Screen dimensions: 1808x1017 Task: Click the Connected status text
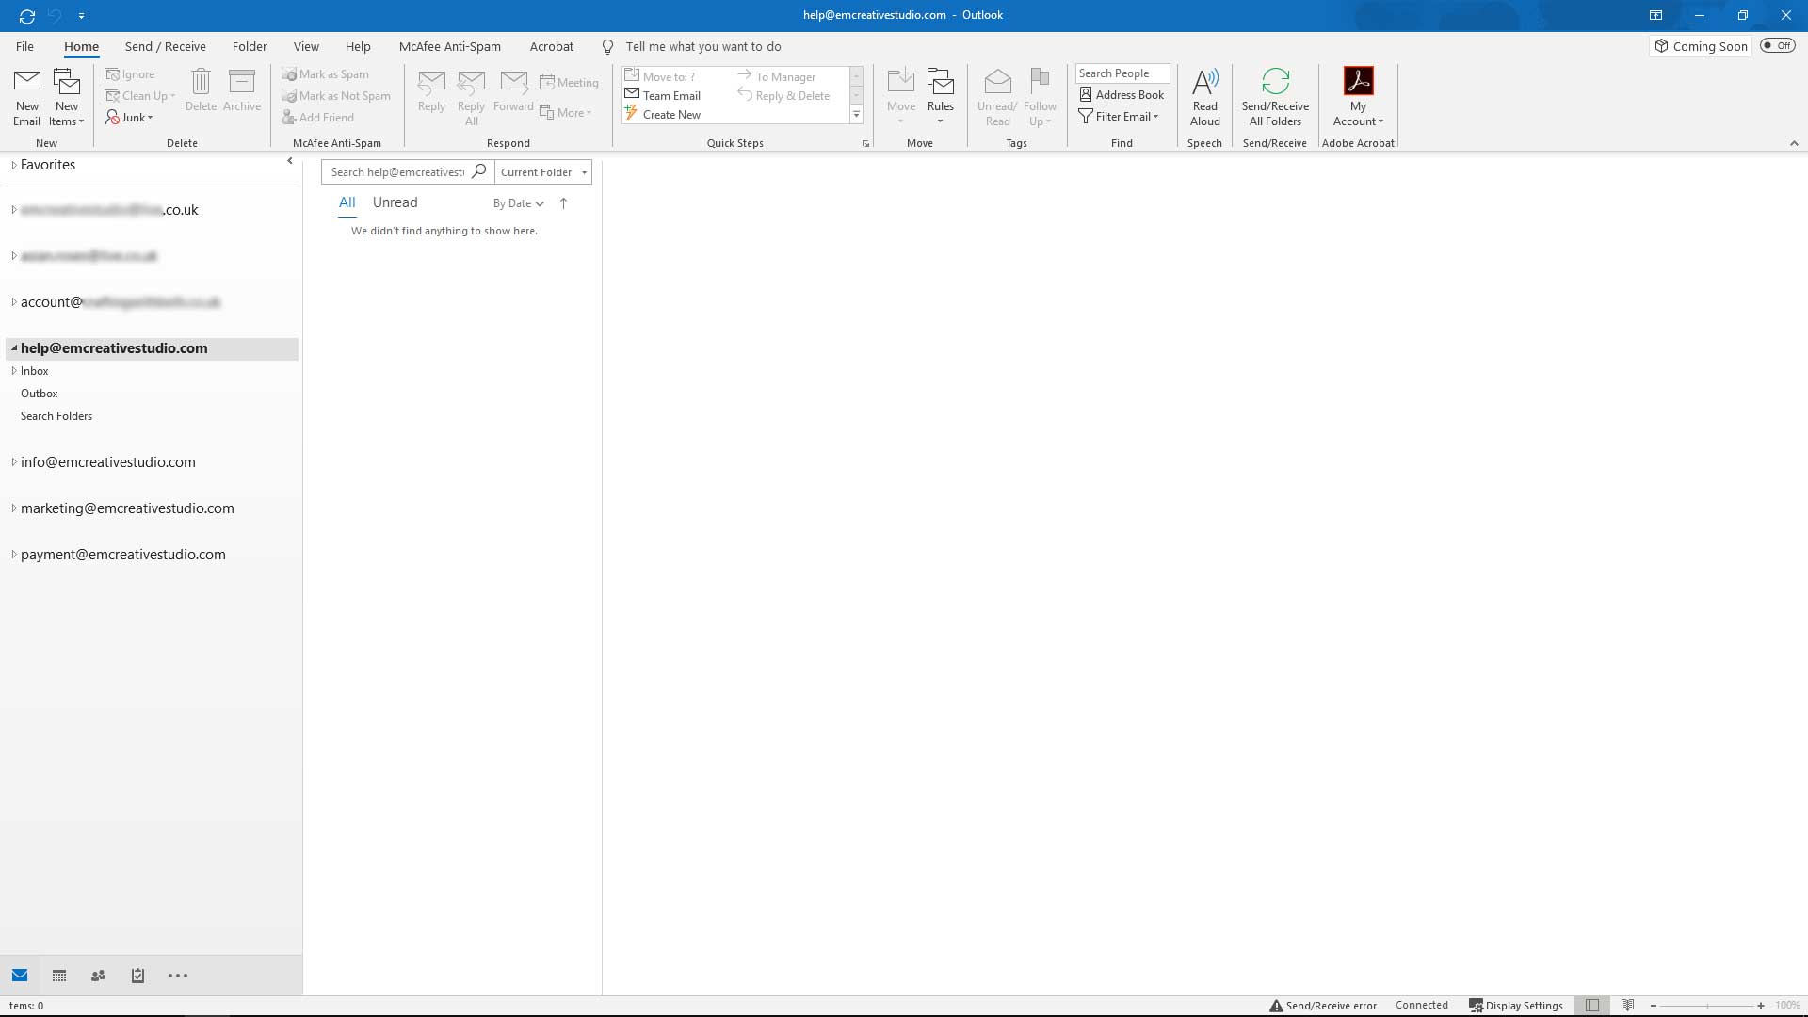pyautogui.click(x=1421, y=1006)
